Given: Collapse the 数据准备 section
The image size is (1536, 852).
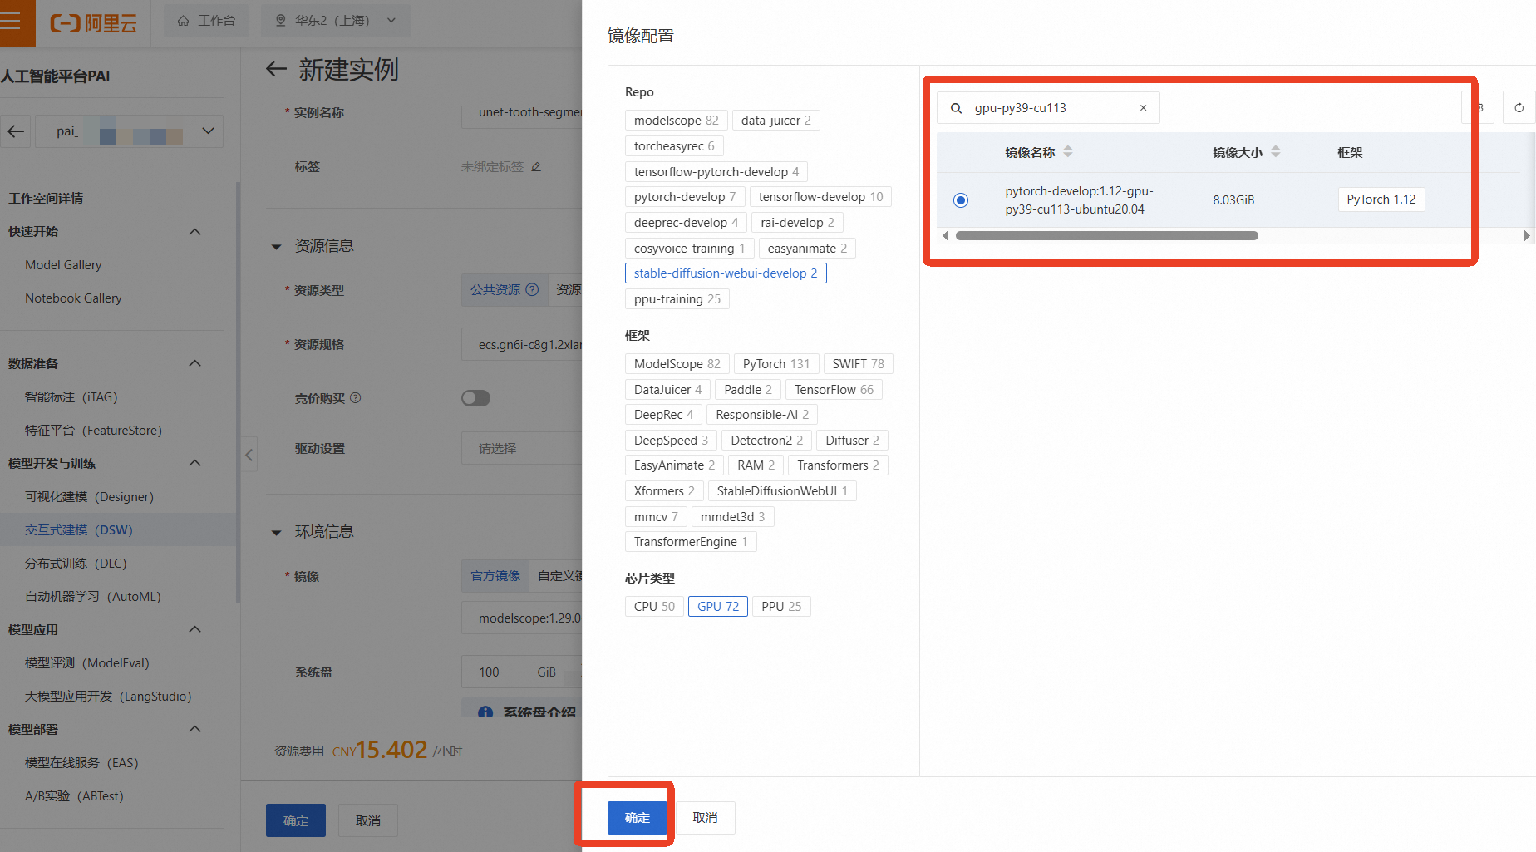Looking at the screenshot, I should click(x=195, y=364).
